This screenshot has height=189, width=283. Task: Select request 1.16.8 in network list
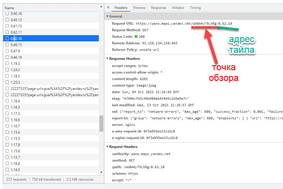click(15, 164)
